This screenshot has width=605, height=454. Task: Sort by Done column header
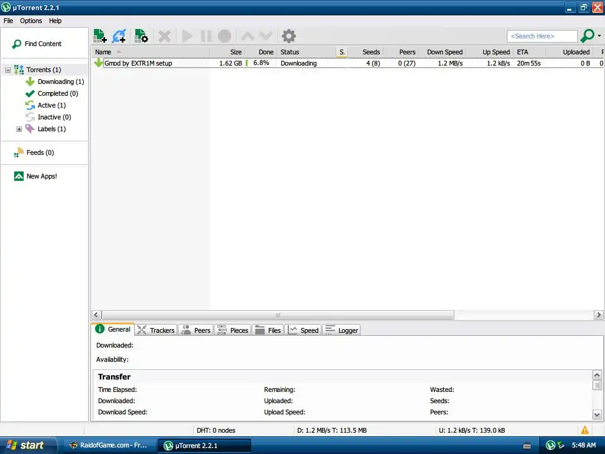pyautogui.click(x=261, y=52)
